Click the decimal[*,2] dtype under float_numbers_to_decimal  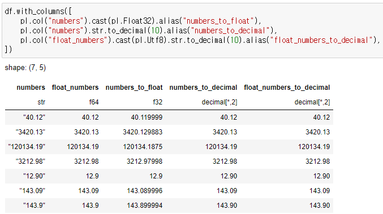pyautogui.click(x=312, y=102)
